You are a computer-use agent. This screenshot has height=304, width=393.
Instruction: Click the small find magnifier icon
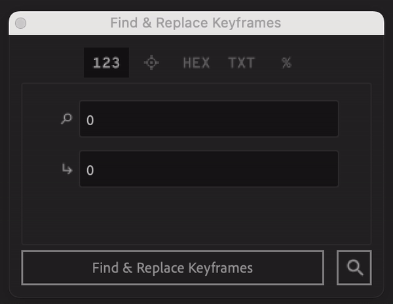pyautogui.click(x=66, y=119)
